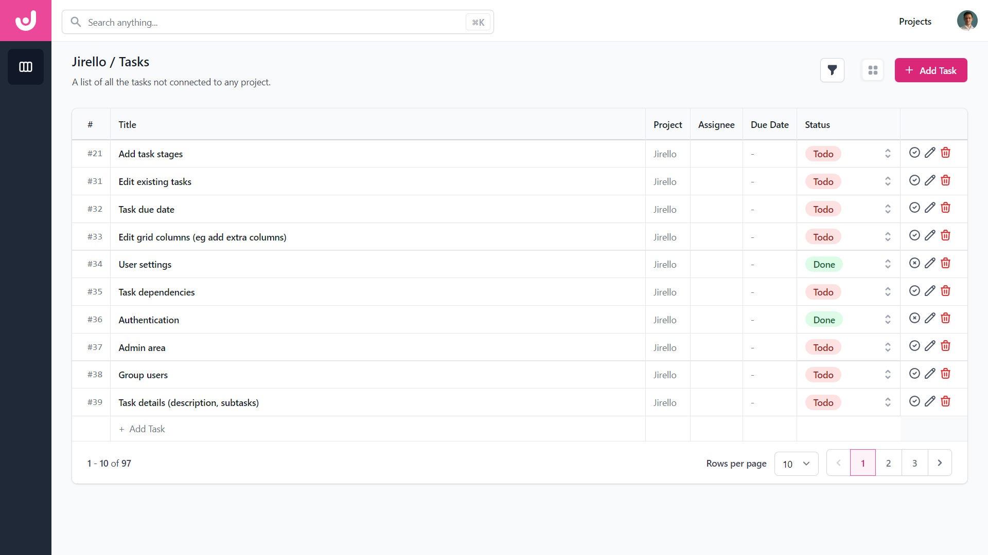Open the task filter funnel icon
This screenshot has height=555, width=988.
pyautogui.click(x=832, y=70)
